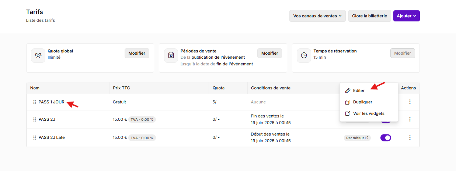Choose Dupliquer from the context menu
The height and width of the screenshot is (171, 456).
[x=369, y=102]
